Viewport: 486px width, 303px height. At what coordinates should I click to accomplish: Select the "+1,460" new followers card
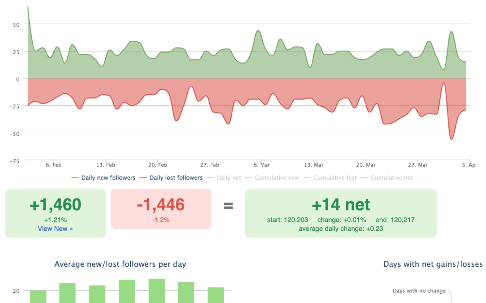tap(55, 205)
